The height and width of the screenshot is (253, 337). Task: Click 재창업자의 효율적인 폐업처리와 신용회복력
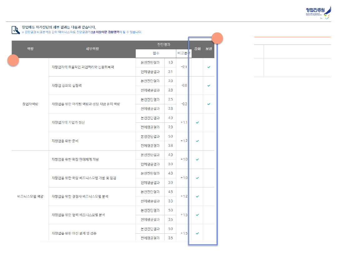click(83, 67)
